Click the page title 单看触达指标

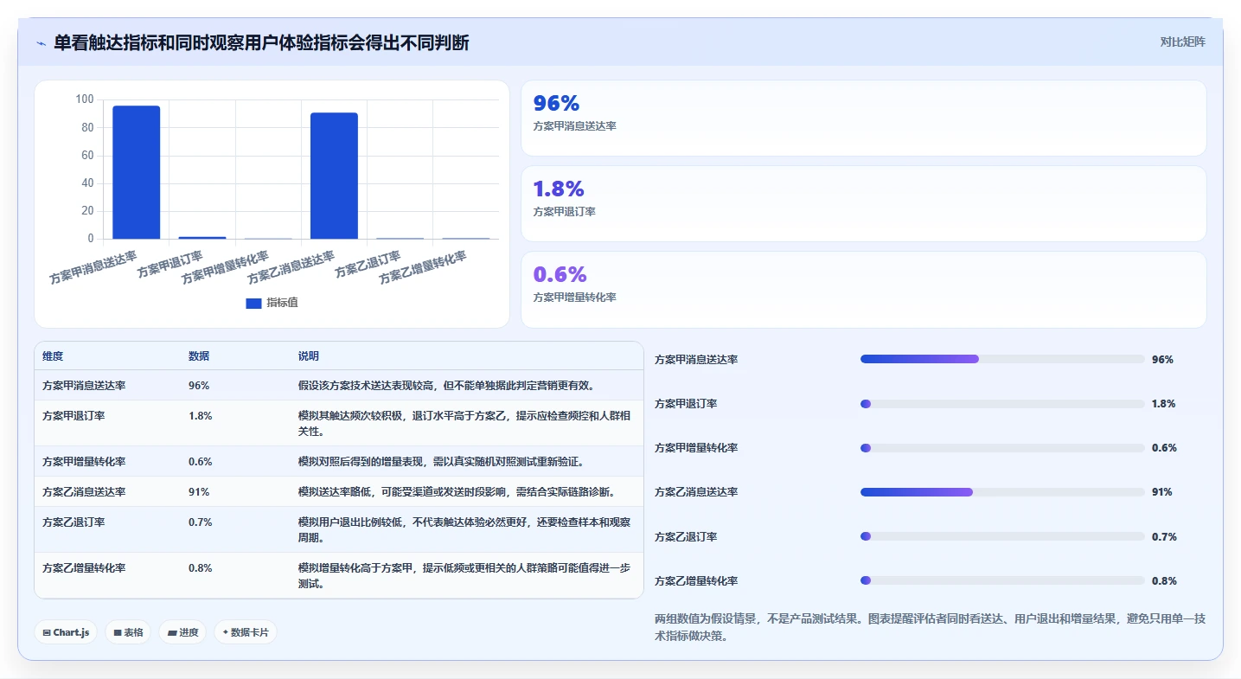[261, 42]
